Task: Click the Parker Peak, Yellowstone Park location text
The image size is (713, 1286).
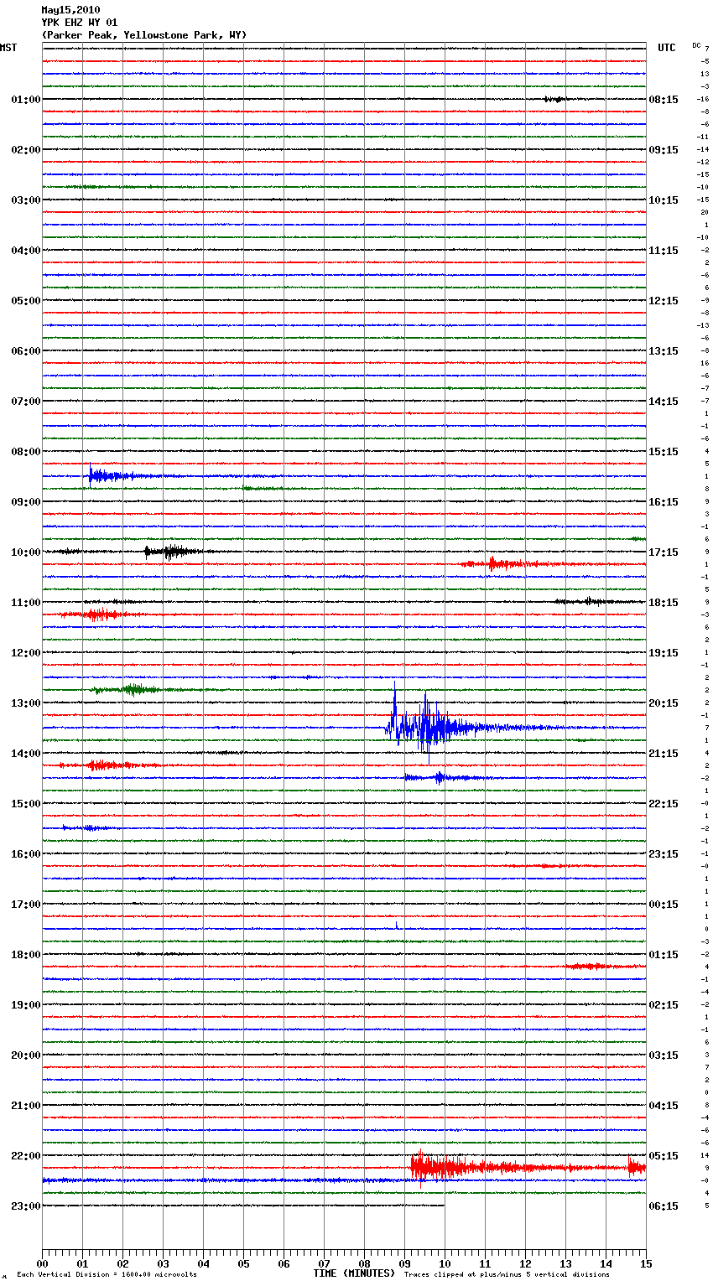Action: [143, 35]
